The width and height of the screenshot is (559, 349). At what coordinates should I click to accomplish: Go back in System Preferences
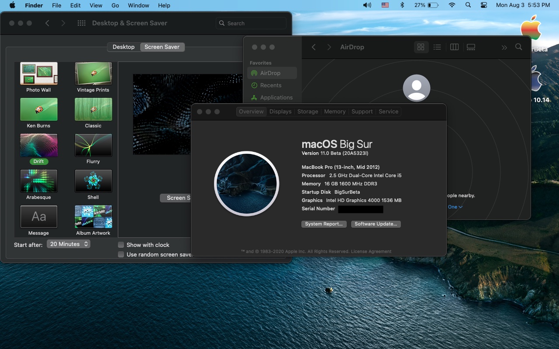tap(47, 23)
